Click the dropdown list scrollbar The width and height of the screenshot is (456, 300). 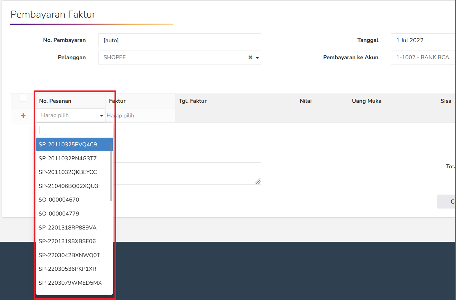[111, 172]
